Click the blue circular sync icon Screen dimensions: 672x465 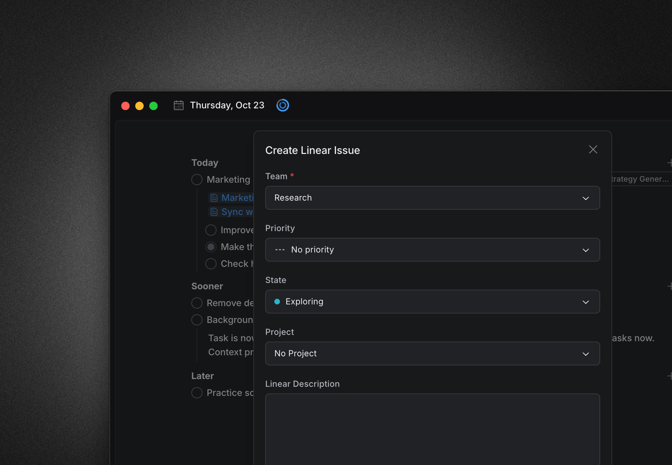[282, 105]
